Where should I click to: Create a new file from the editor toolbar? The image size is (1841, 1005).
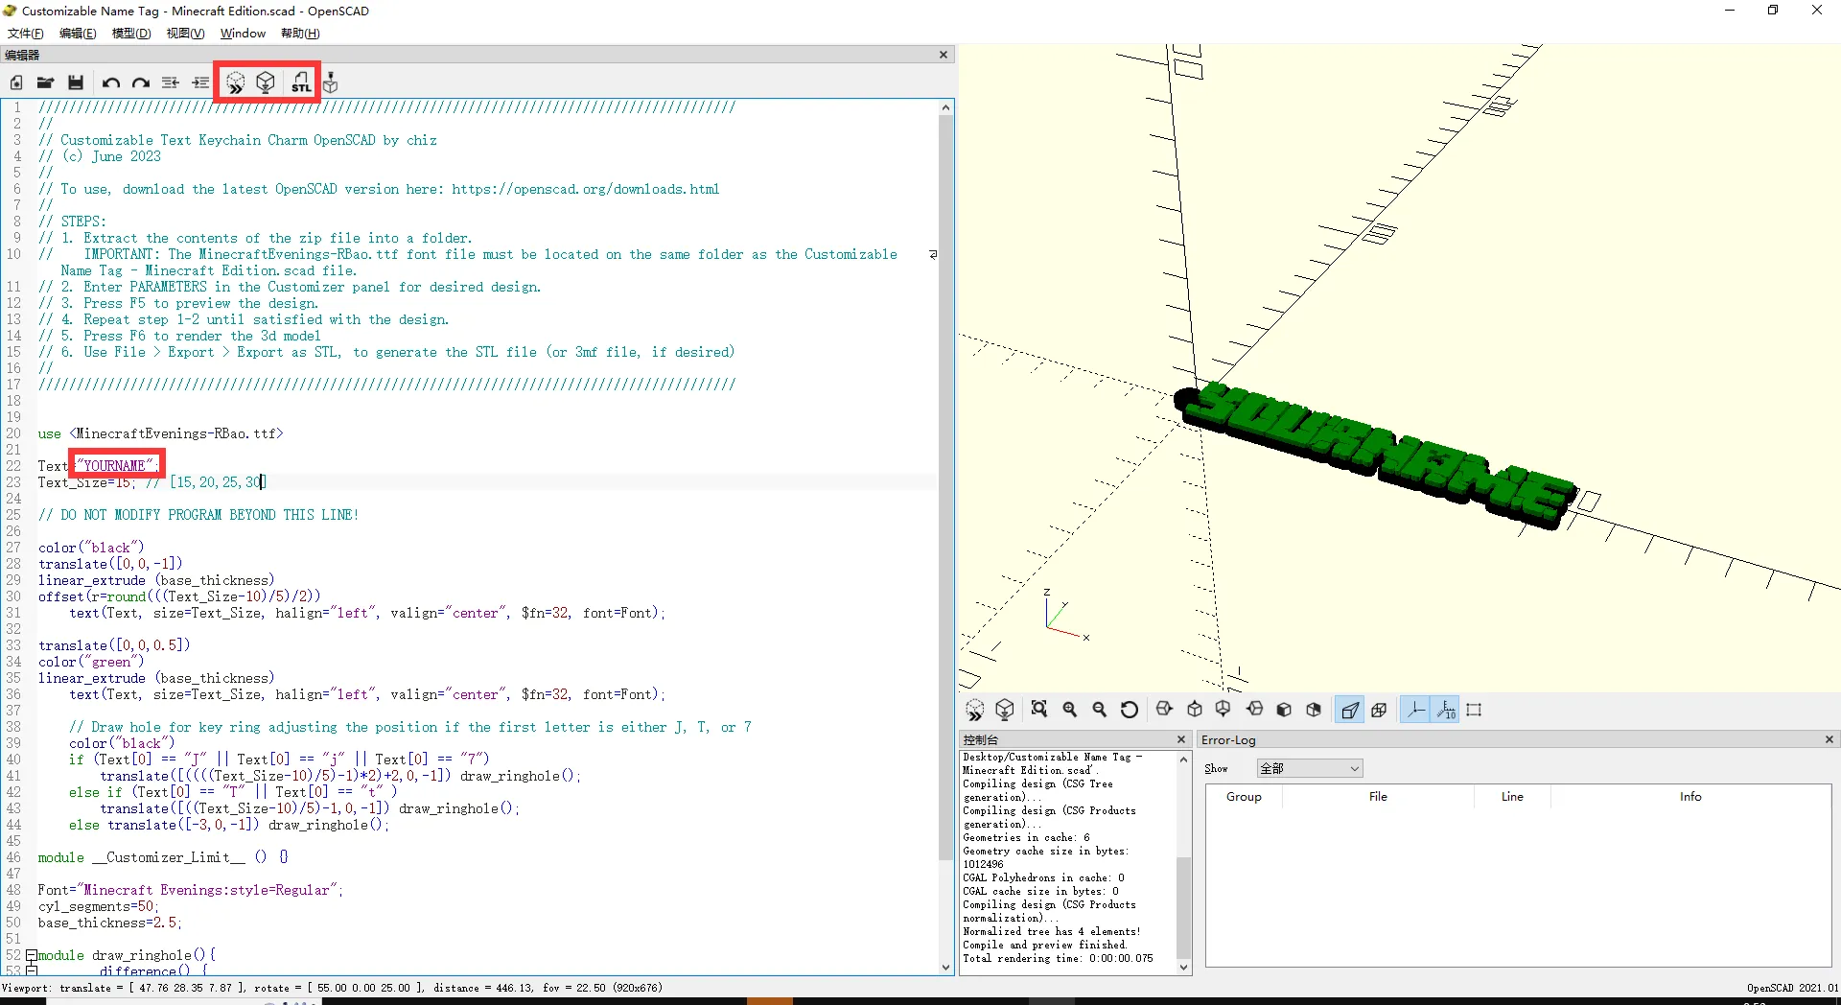tap(16, 83)
